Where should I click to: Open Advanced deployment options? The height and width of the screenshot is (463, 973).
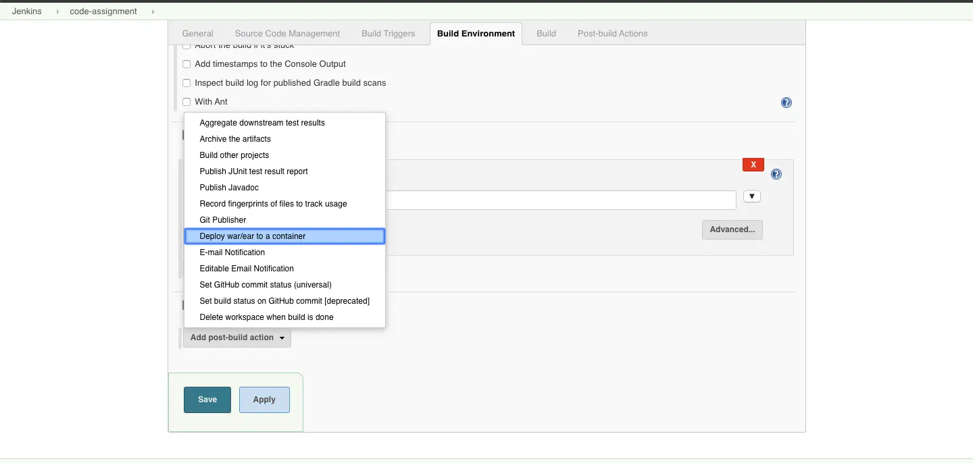pos(732,229)
